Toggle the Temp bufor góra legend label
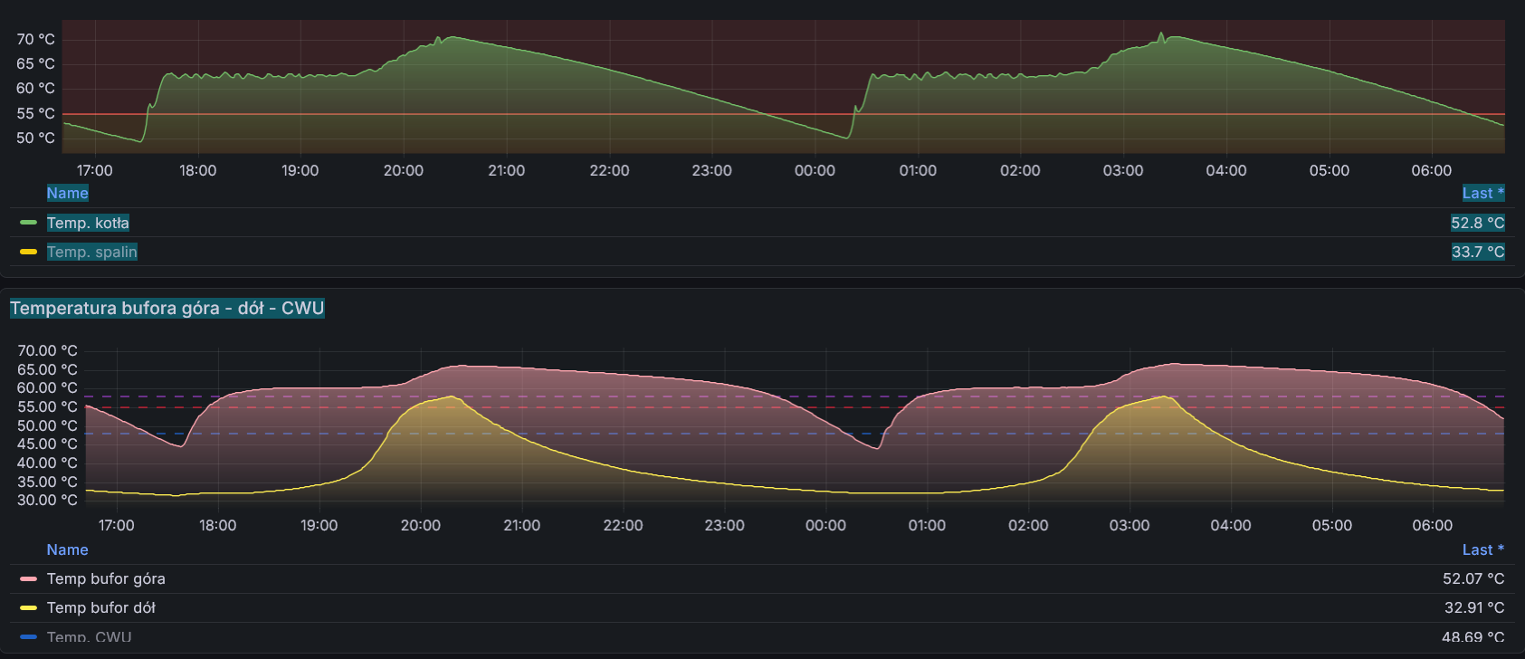This screenshot has height=659, width=1525. (x=106, y=578)
